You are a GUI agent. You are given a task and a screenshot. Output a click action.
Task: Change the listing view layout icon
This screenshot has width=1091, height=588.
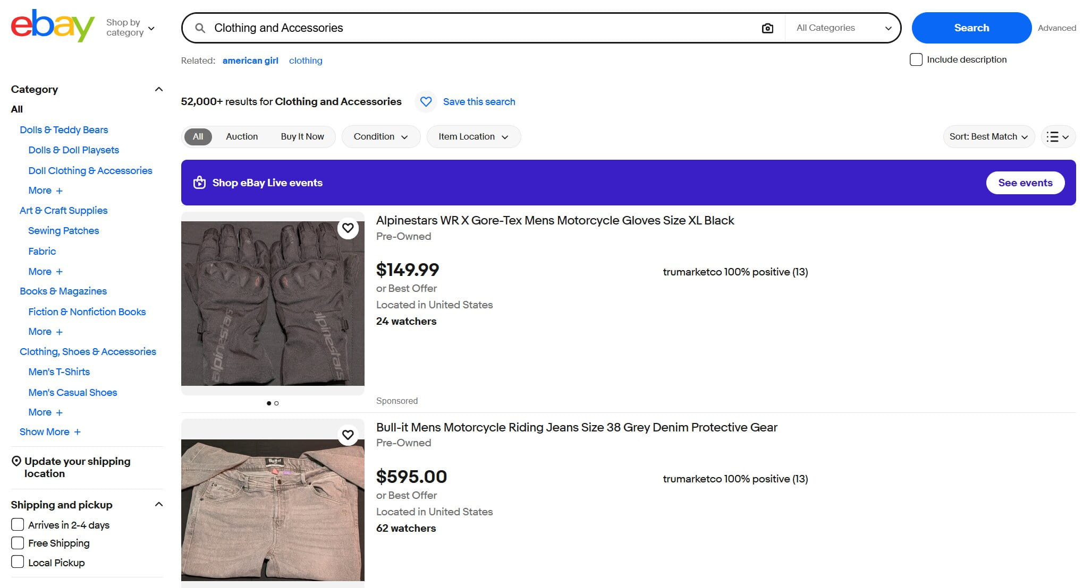1058,137
